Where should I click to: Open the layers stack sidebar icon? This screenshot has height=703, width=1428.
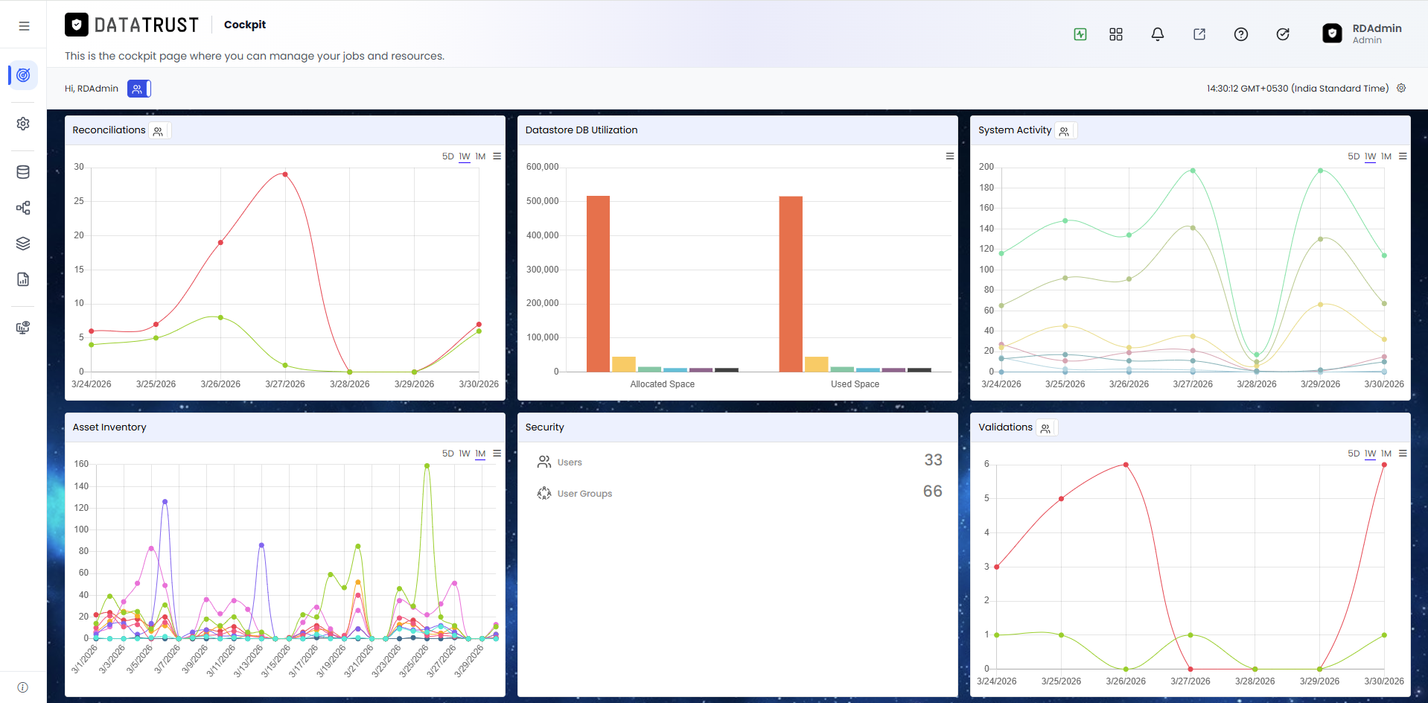23,244
